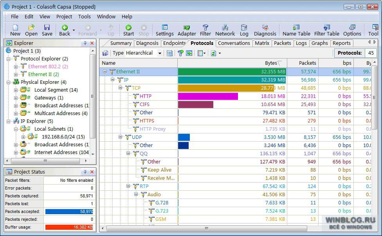This screenshot has height=236, width=382.
Task: Click the export save icon in Protocols toolbar
Action: tap(105, 53)
